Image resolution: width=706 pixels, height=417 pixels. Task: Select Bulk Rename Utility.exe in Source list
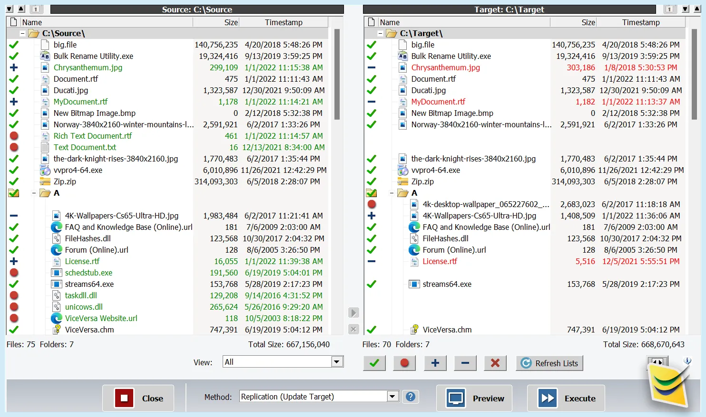click(93, 56)
